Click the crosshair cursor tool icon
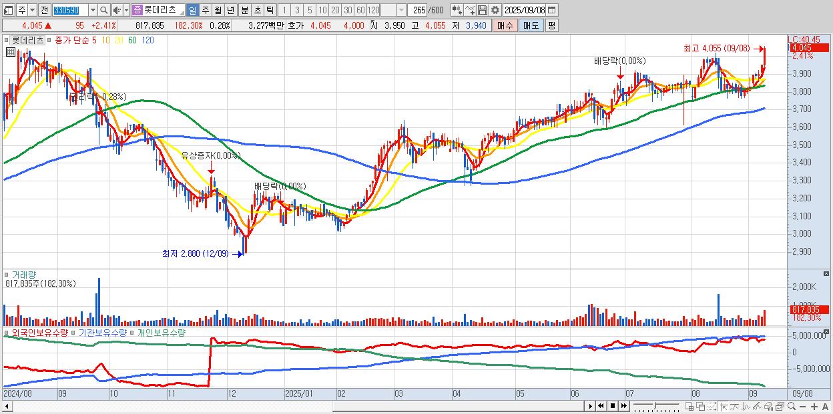 (724, 406)
